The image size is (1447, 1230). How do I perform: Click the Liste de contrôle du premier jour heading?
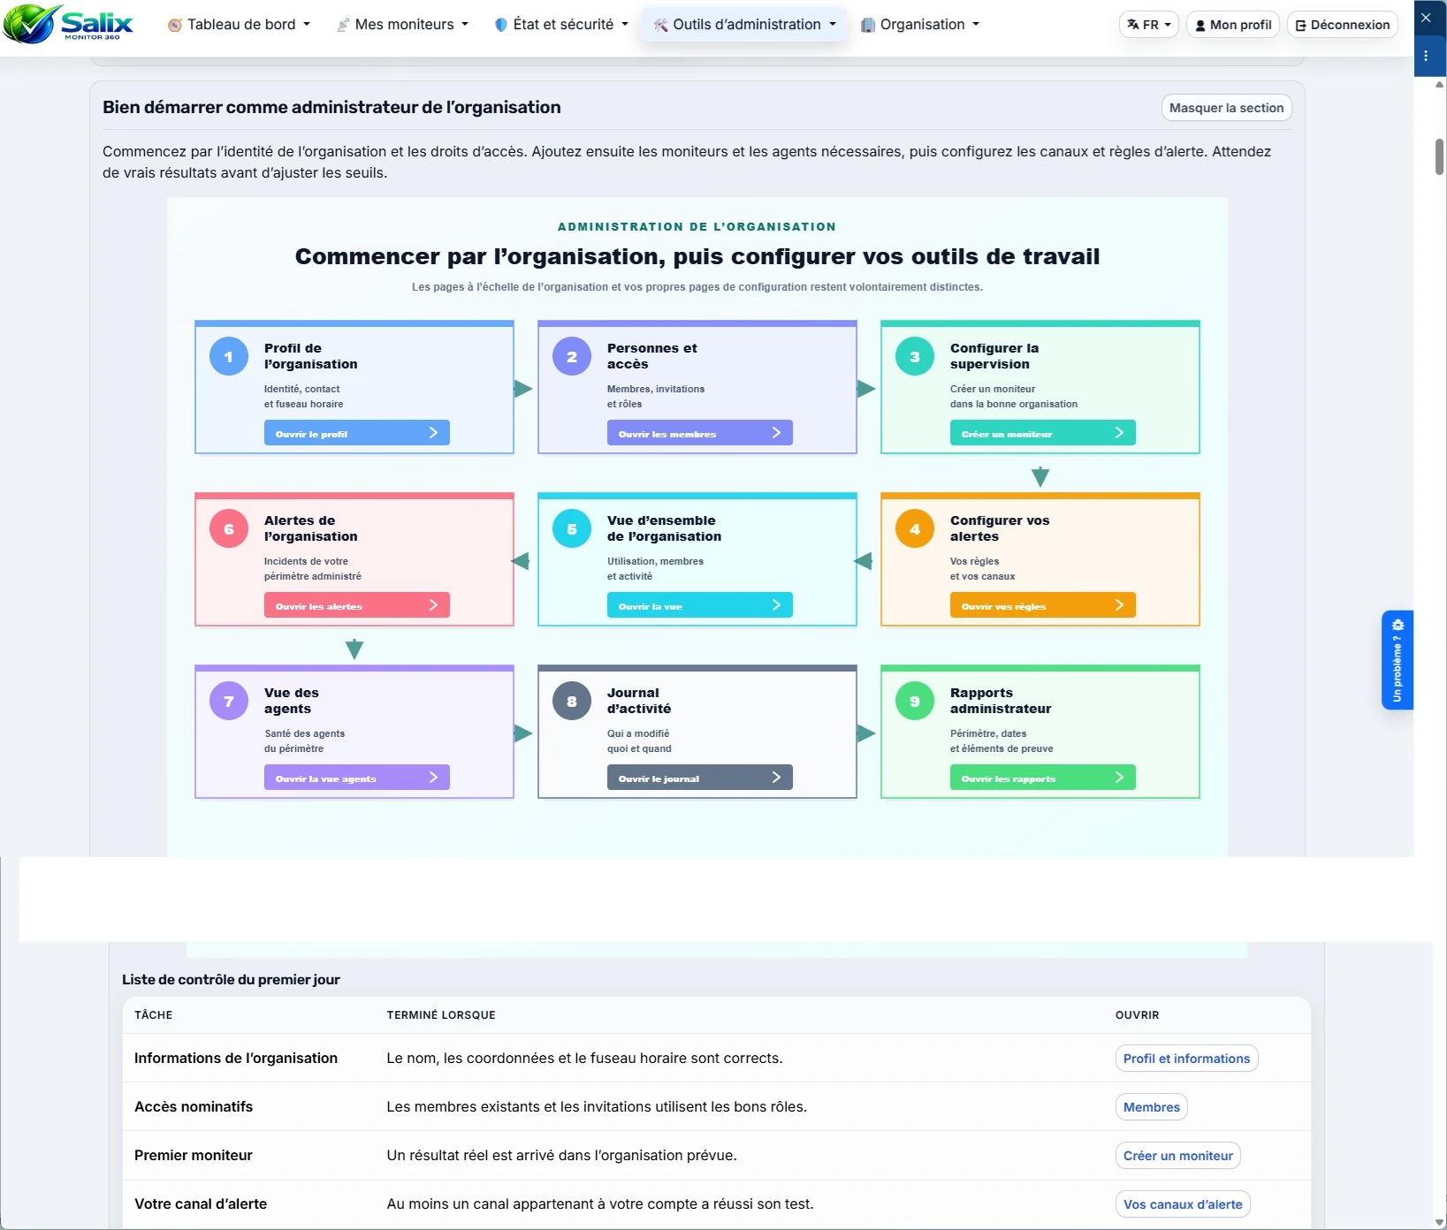[231, 979]
